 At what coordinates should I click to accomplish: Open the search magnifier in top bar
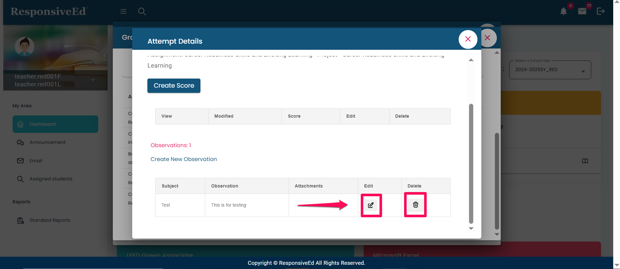tap(142, 11)
